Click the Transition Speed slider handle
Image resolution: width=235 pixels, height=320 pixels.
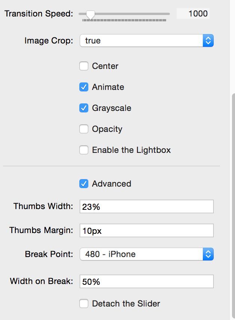(x=90, y=15)
